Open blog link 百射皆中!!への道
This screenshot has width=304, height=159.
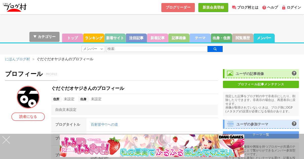(x=104, y=124)
